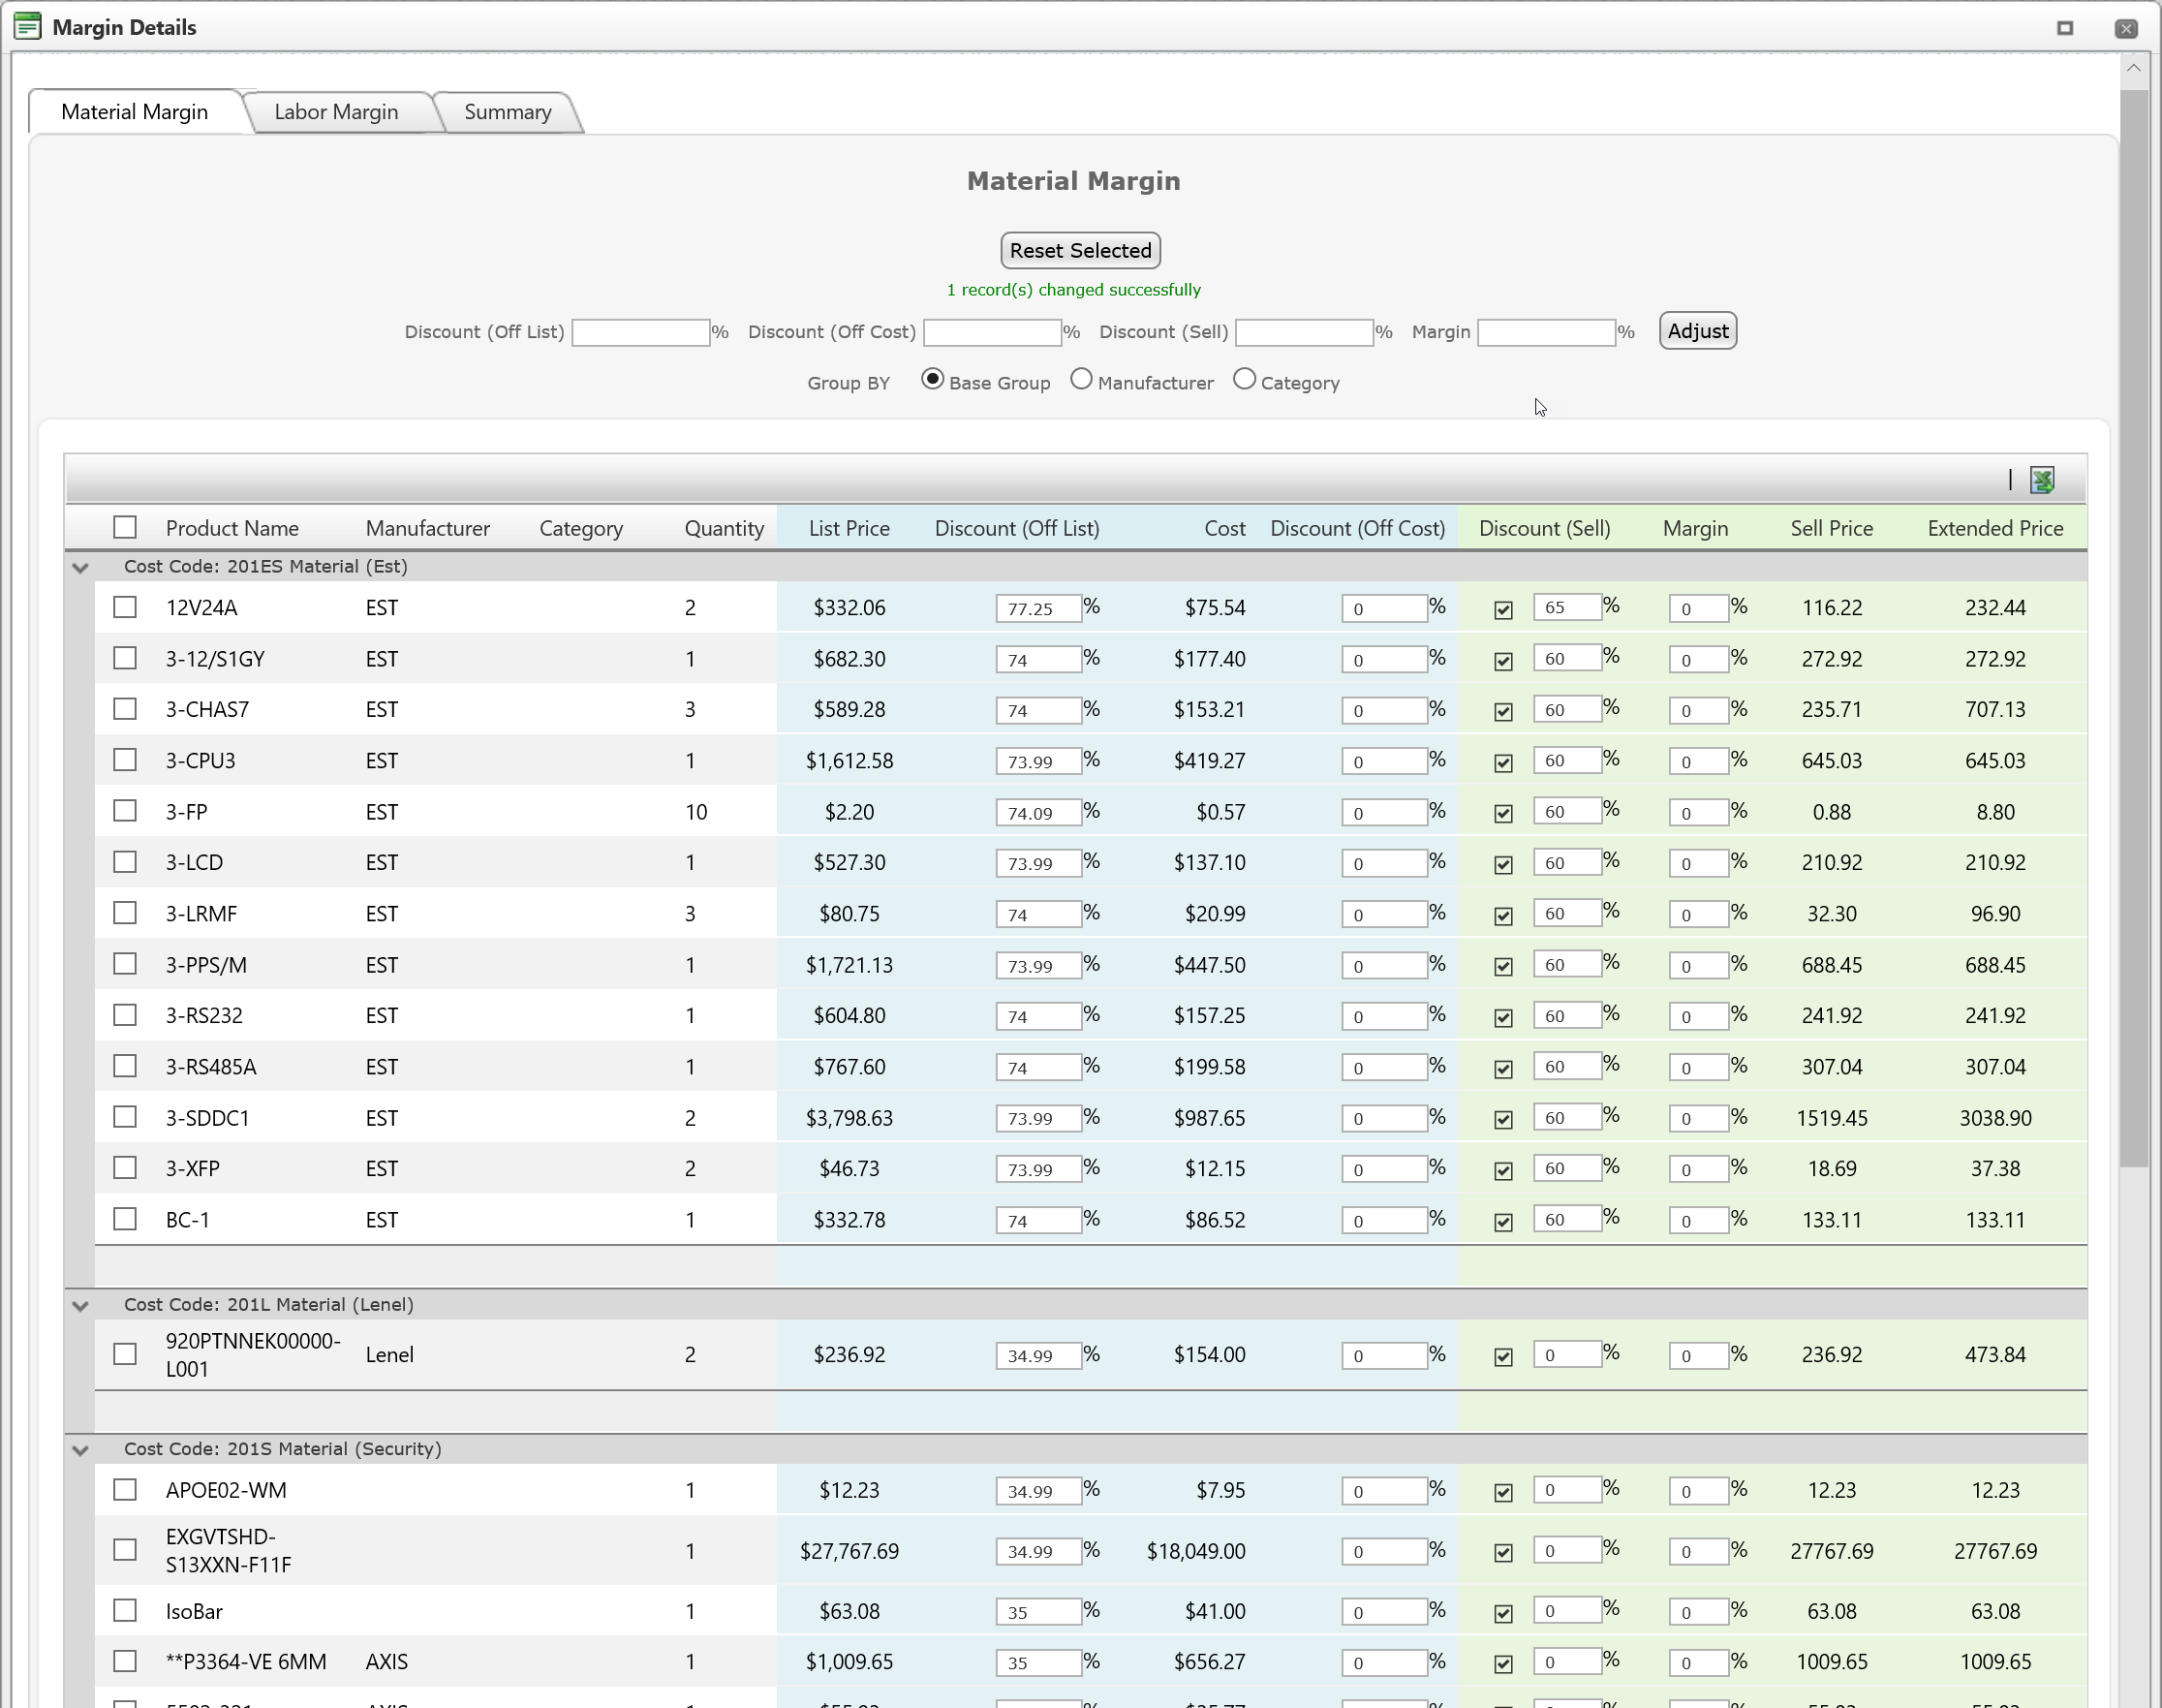Close the Margin Details window

pos(2126,28)
